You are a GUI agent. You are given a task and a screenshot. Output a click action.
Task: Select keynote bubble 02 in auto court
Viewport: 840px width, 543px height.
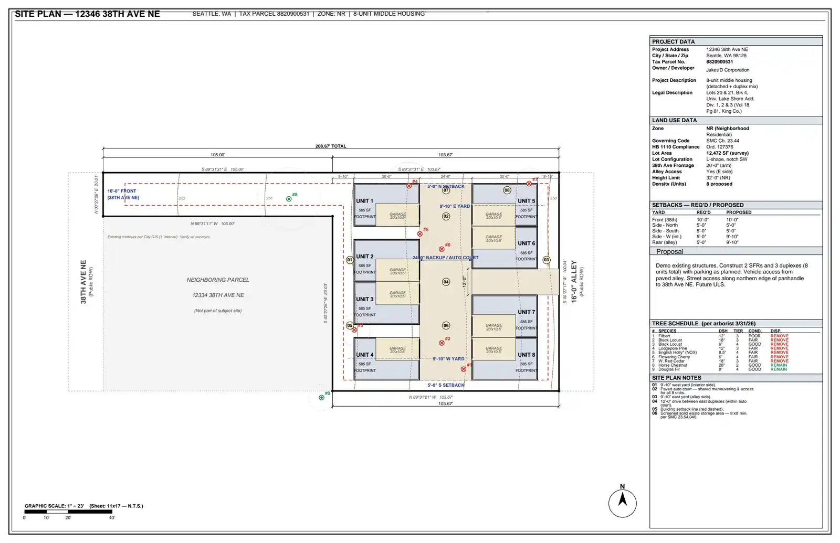click(446, 216)
